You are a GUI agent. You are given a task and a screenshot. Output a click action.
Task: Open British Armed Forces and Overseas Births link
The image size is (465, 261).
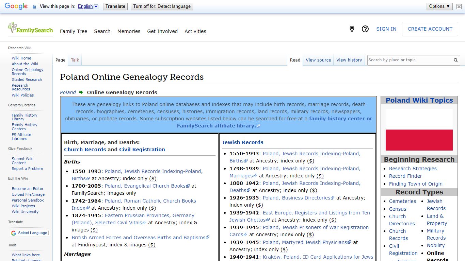(141, 238)
